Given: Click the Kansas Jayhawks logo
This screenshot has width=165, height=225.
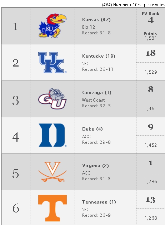Looking at the screenshot, I should tap(52, 26).
